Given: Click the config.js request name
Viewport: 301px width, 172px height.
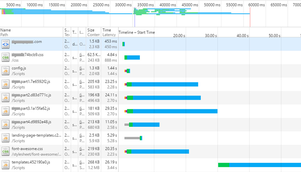Looking at the screenshot, I should (19, 68).
